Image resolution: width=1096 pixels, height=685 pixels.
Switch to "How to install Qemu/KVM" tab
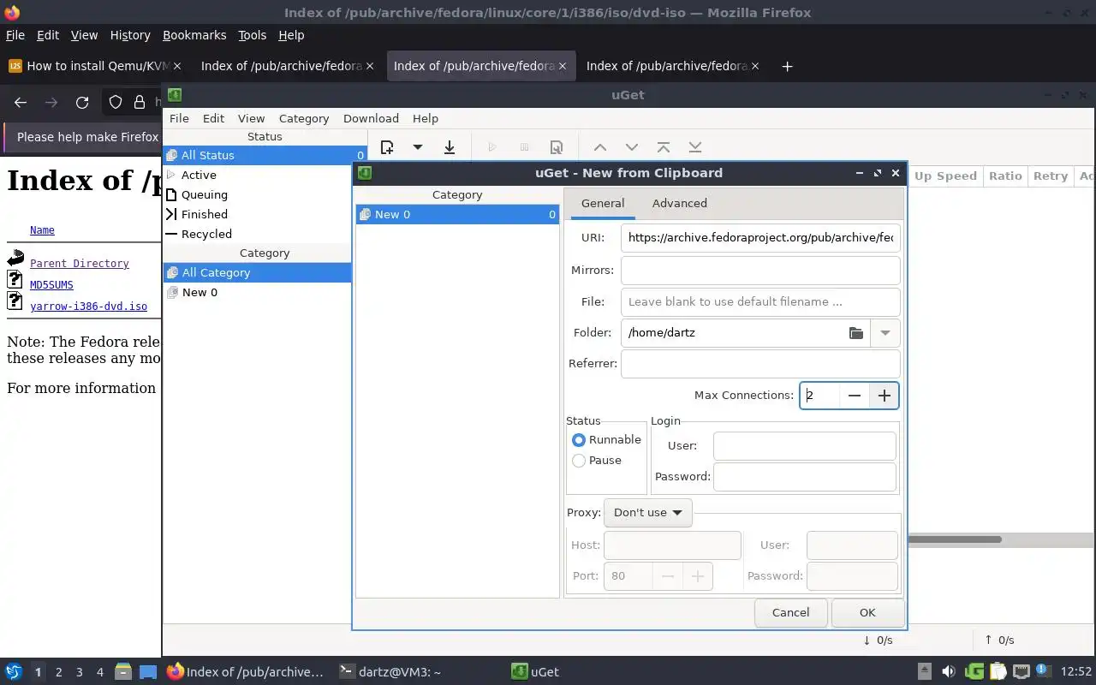(x=96, y=66)
